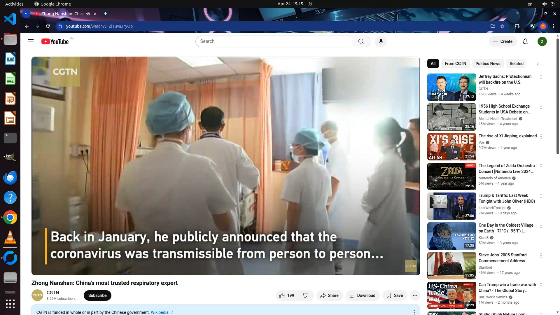This screenshot has width=560, height=315.
Task: Open Chrome extensions puzzle icon
Action: coord(517,26)
